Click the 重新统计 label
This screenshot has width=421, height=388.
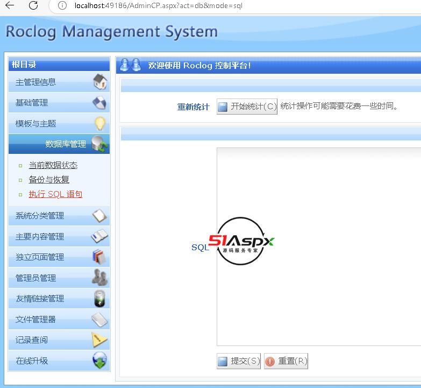[x=193, y=107]
